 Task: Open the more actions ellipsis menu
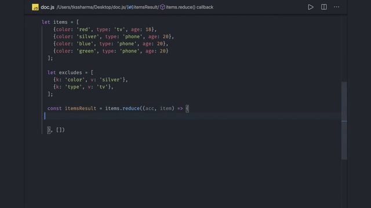point(336,7)
